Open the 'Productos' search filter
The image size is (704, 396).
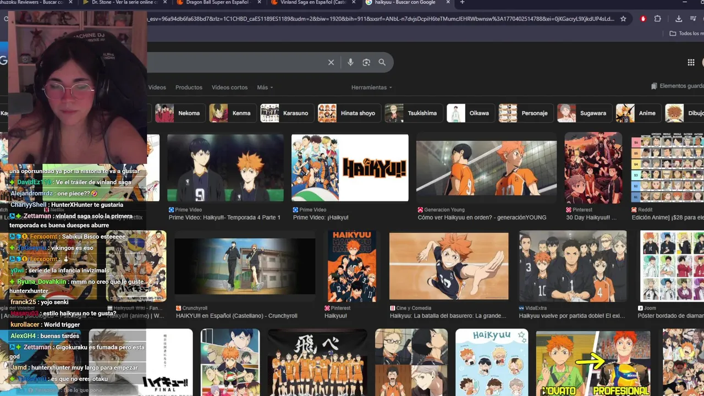pyautogui.click(x=189, y=87)
